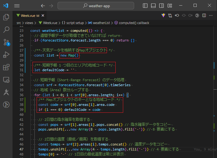Screen dimensions: 217x158
Task: Open the Extensions view
Action: click(6, 67)
